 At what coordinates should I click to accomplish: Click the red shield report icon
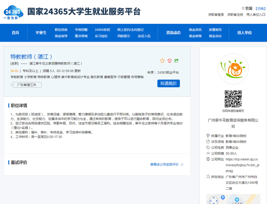[169, 61]
